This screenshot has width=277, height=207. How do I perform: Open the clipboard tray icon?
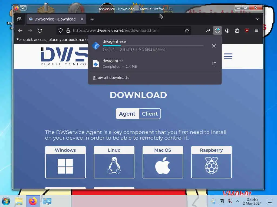click(x=222, y=201)
